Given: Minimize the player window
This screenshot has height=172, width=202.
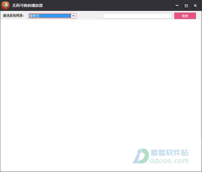Looking at the screenshot, I should (x=177, y=6).
